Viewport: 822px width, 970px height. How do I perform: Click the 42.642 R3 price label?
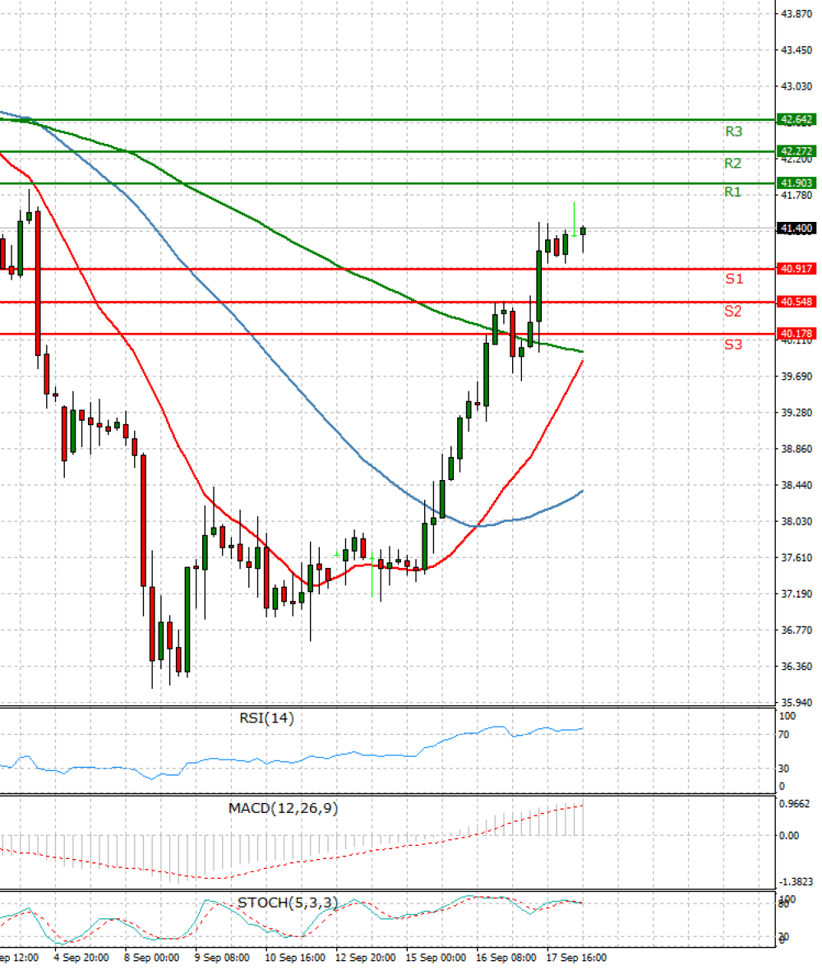click(796, 119)
